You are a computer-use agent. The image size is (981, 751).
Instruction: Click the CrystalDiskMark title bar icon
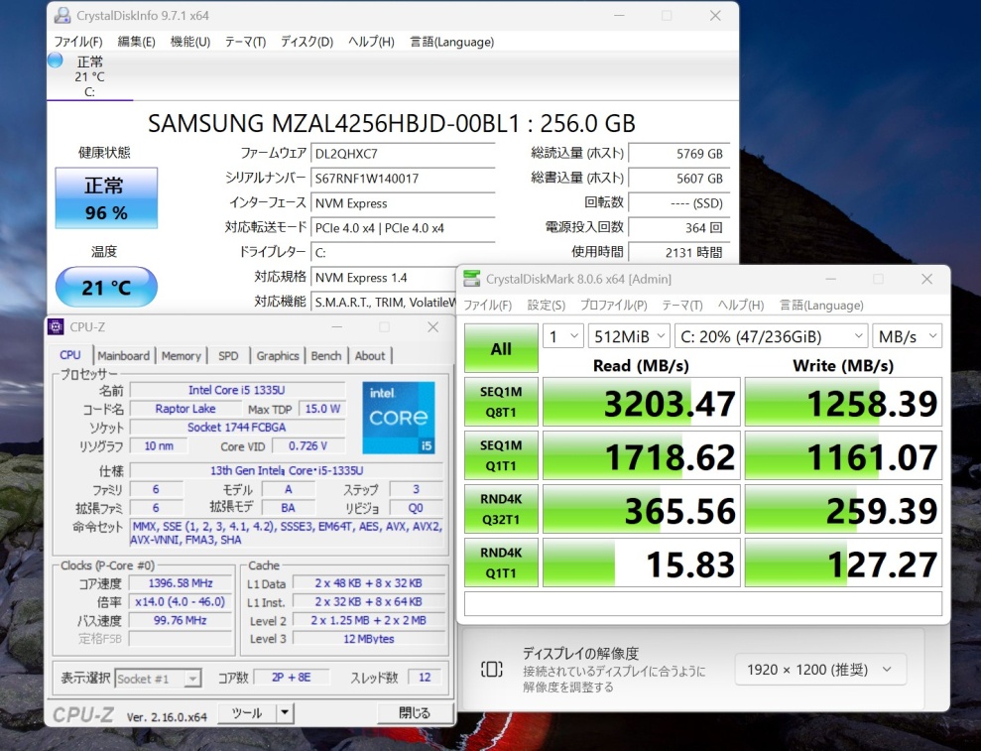[x=471, y=279]
